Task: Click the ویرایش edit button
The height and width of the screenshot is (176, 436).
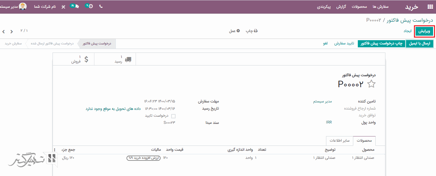Action: [424, 31]
